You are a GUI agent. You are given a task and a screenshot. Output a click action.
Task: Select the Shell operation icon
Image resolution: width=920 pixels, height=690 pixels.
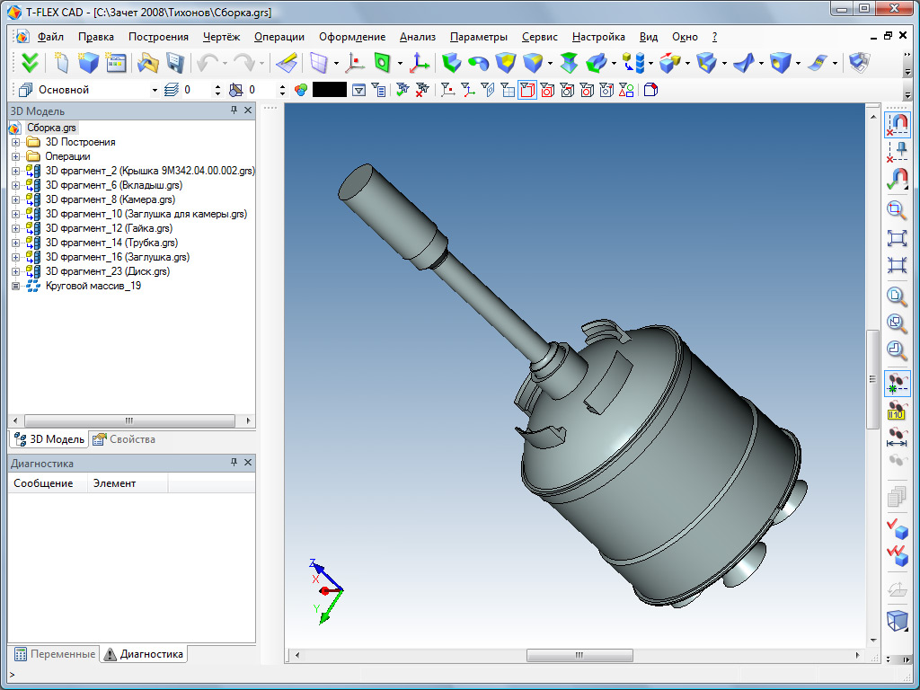point(706,62)
